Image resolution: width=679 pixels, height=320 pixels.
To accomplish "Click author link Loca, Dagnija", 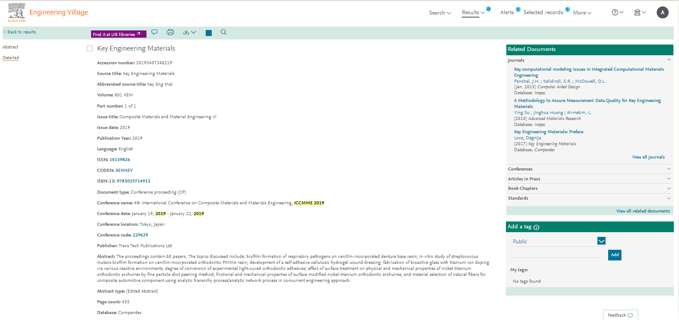I will pyautogui.click(x=527, y=138).
